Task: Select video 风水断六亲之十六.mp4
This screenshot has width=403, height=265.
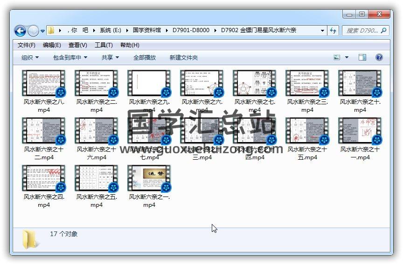Action: pyautogui.click(x=97, y=138)
